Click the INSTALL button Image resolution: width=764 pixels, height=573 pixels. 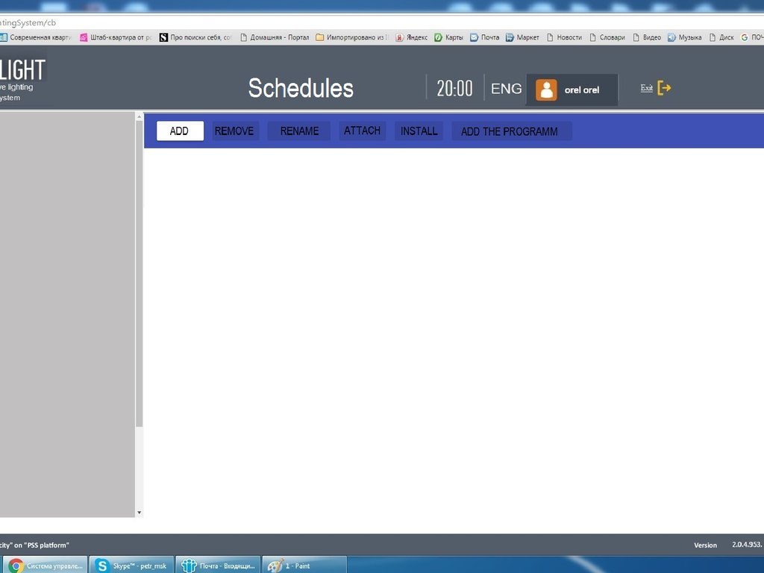pyautogui.click(x=419, y=131)
